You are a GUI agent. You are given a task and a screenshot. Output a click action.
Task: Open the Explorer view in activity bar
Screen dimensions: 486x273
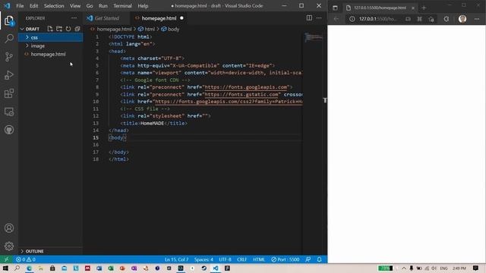tap(9, 20)
